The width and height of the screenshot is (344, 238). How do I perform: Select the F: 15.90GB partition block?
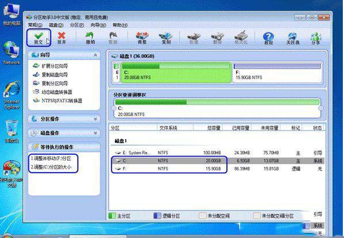(277, 72)
